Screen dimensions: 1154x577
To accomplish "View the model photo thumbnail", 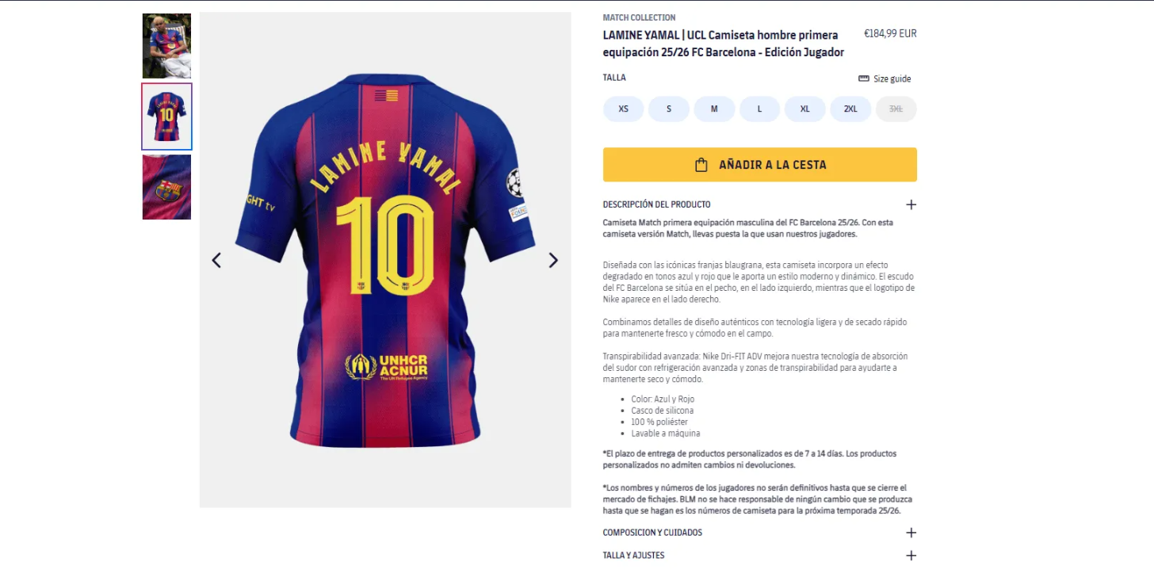I will (x=166, y=46).
